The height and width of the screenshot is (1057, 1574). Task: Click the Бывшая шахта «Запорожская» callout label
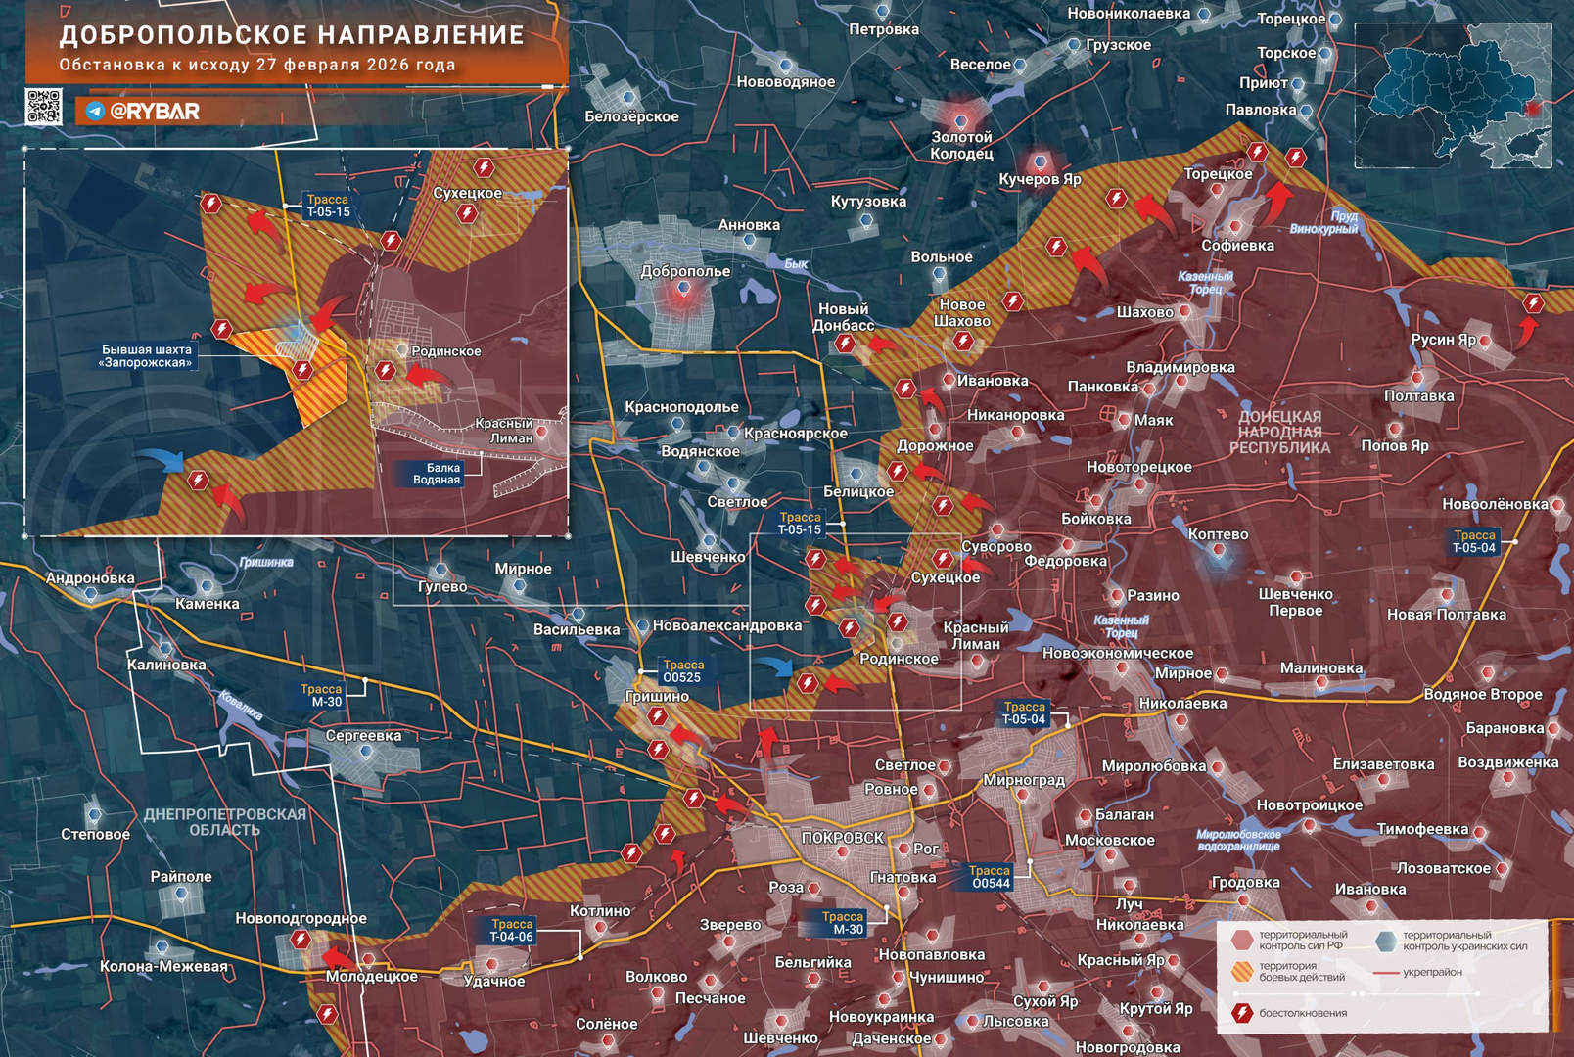tap(147, 356)
